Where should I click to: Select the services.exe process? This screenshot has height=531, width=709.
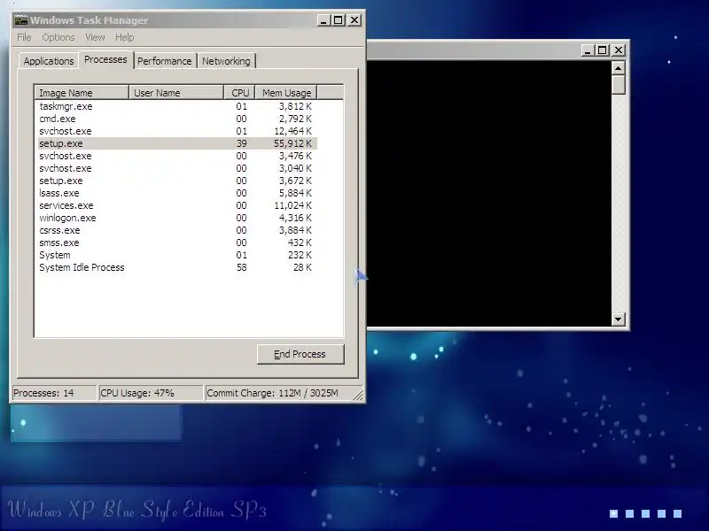click(176, 205)
